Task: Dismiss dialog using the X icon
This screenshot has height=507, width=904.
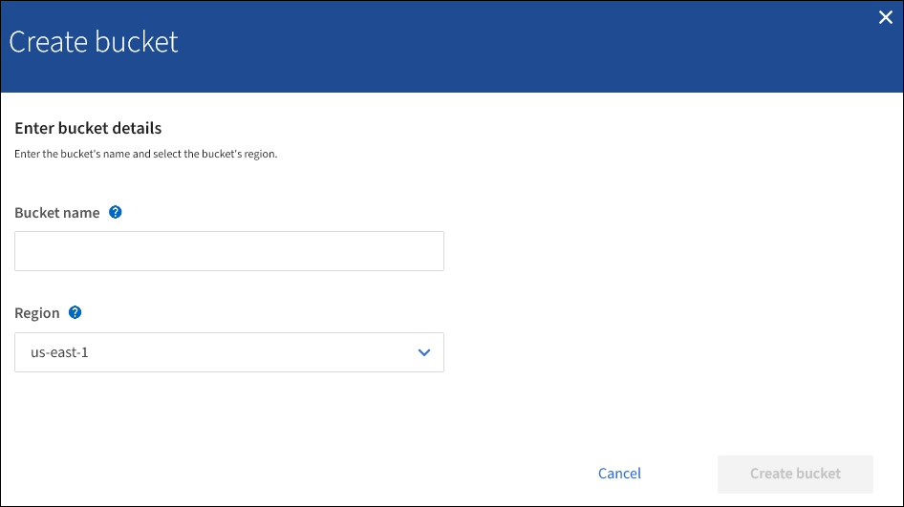Action: (885, 17)
